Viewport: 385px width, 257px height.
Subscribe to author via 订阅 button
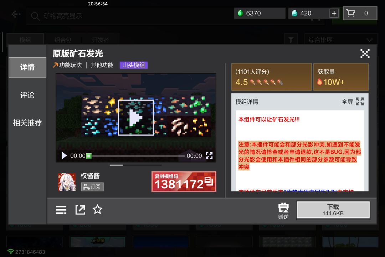pos(92,187)
